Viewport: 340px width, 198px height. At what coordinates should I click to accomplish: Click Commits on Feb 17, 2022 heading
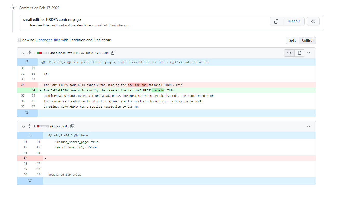tap(39, 8)
